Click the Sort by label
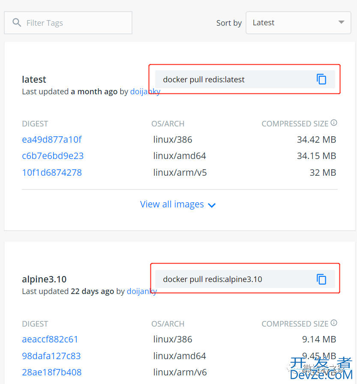 point(229,23)
